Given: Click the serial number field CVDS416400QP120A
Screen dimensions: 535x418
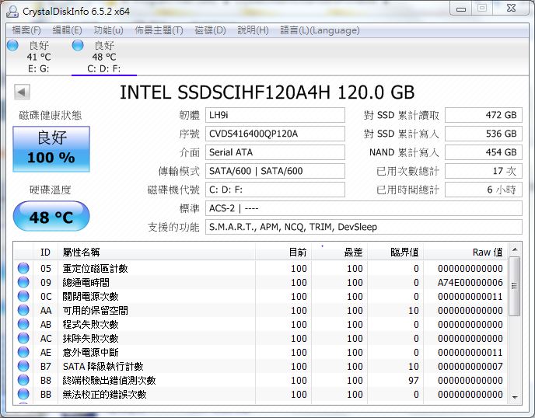Looking at the screenshot, I should click(x=275, y=134).
